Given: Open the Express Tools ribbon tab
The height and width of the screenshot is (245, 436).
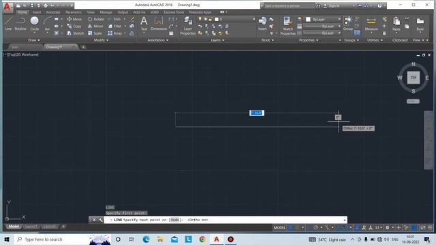Looking at the screenshot, I should 174,12.
